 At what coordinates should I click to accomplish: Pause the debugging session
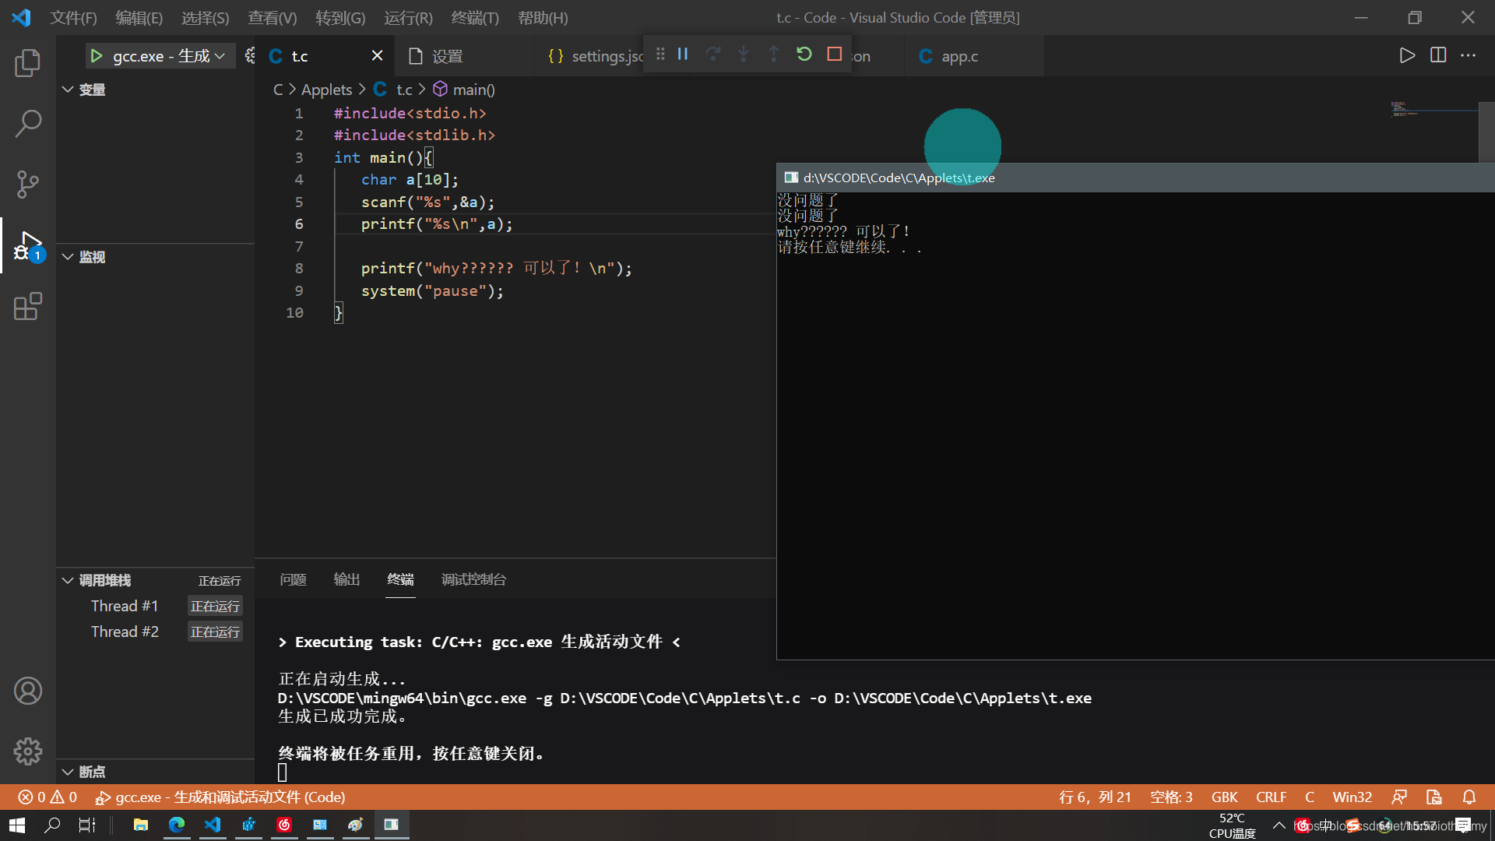click(683, 55)
